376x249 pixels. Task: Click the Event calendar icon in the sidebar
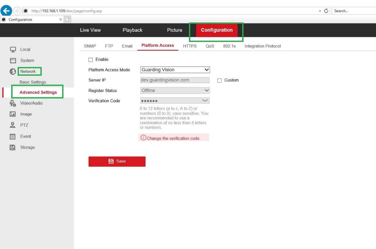pyautogui.click(x=13, y=136)
